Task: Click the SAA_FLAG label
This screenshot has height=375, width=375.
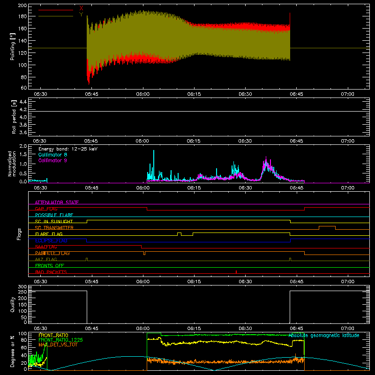Action: point(46,247)
